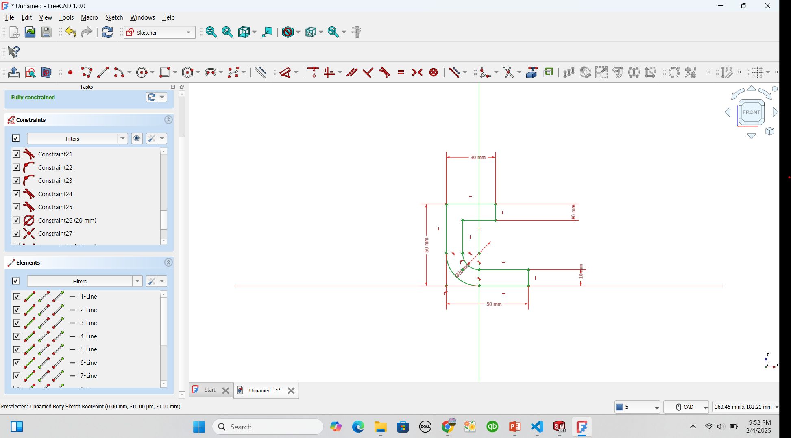Apply equal constraint tool
The height and width of the screenshot is (438, 791).
(401, 73)
